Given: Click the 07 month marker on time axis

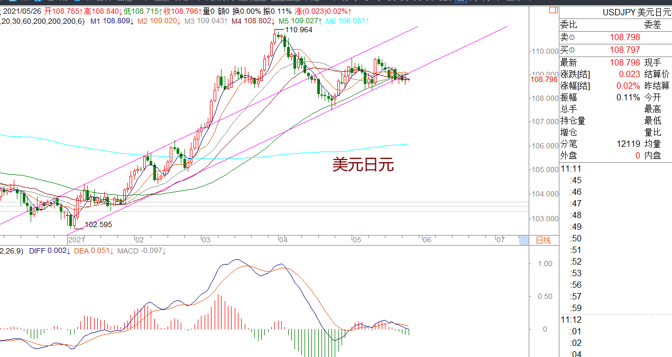Looking at the screenshot, I should point(500,240).
